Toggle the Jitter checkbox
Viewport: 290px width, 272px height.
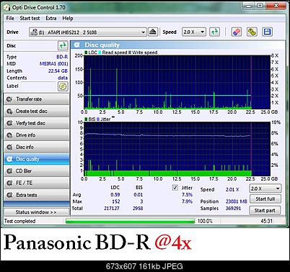point(175,188)
